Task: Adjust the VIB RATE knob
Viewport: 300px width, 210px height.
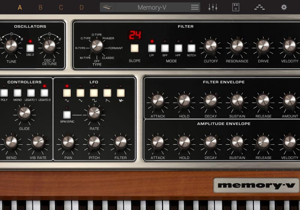Action: [x=38, y=142]
